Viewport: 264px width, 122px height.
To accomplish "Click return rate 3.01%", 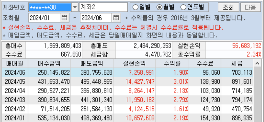I will (181, 81).
